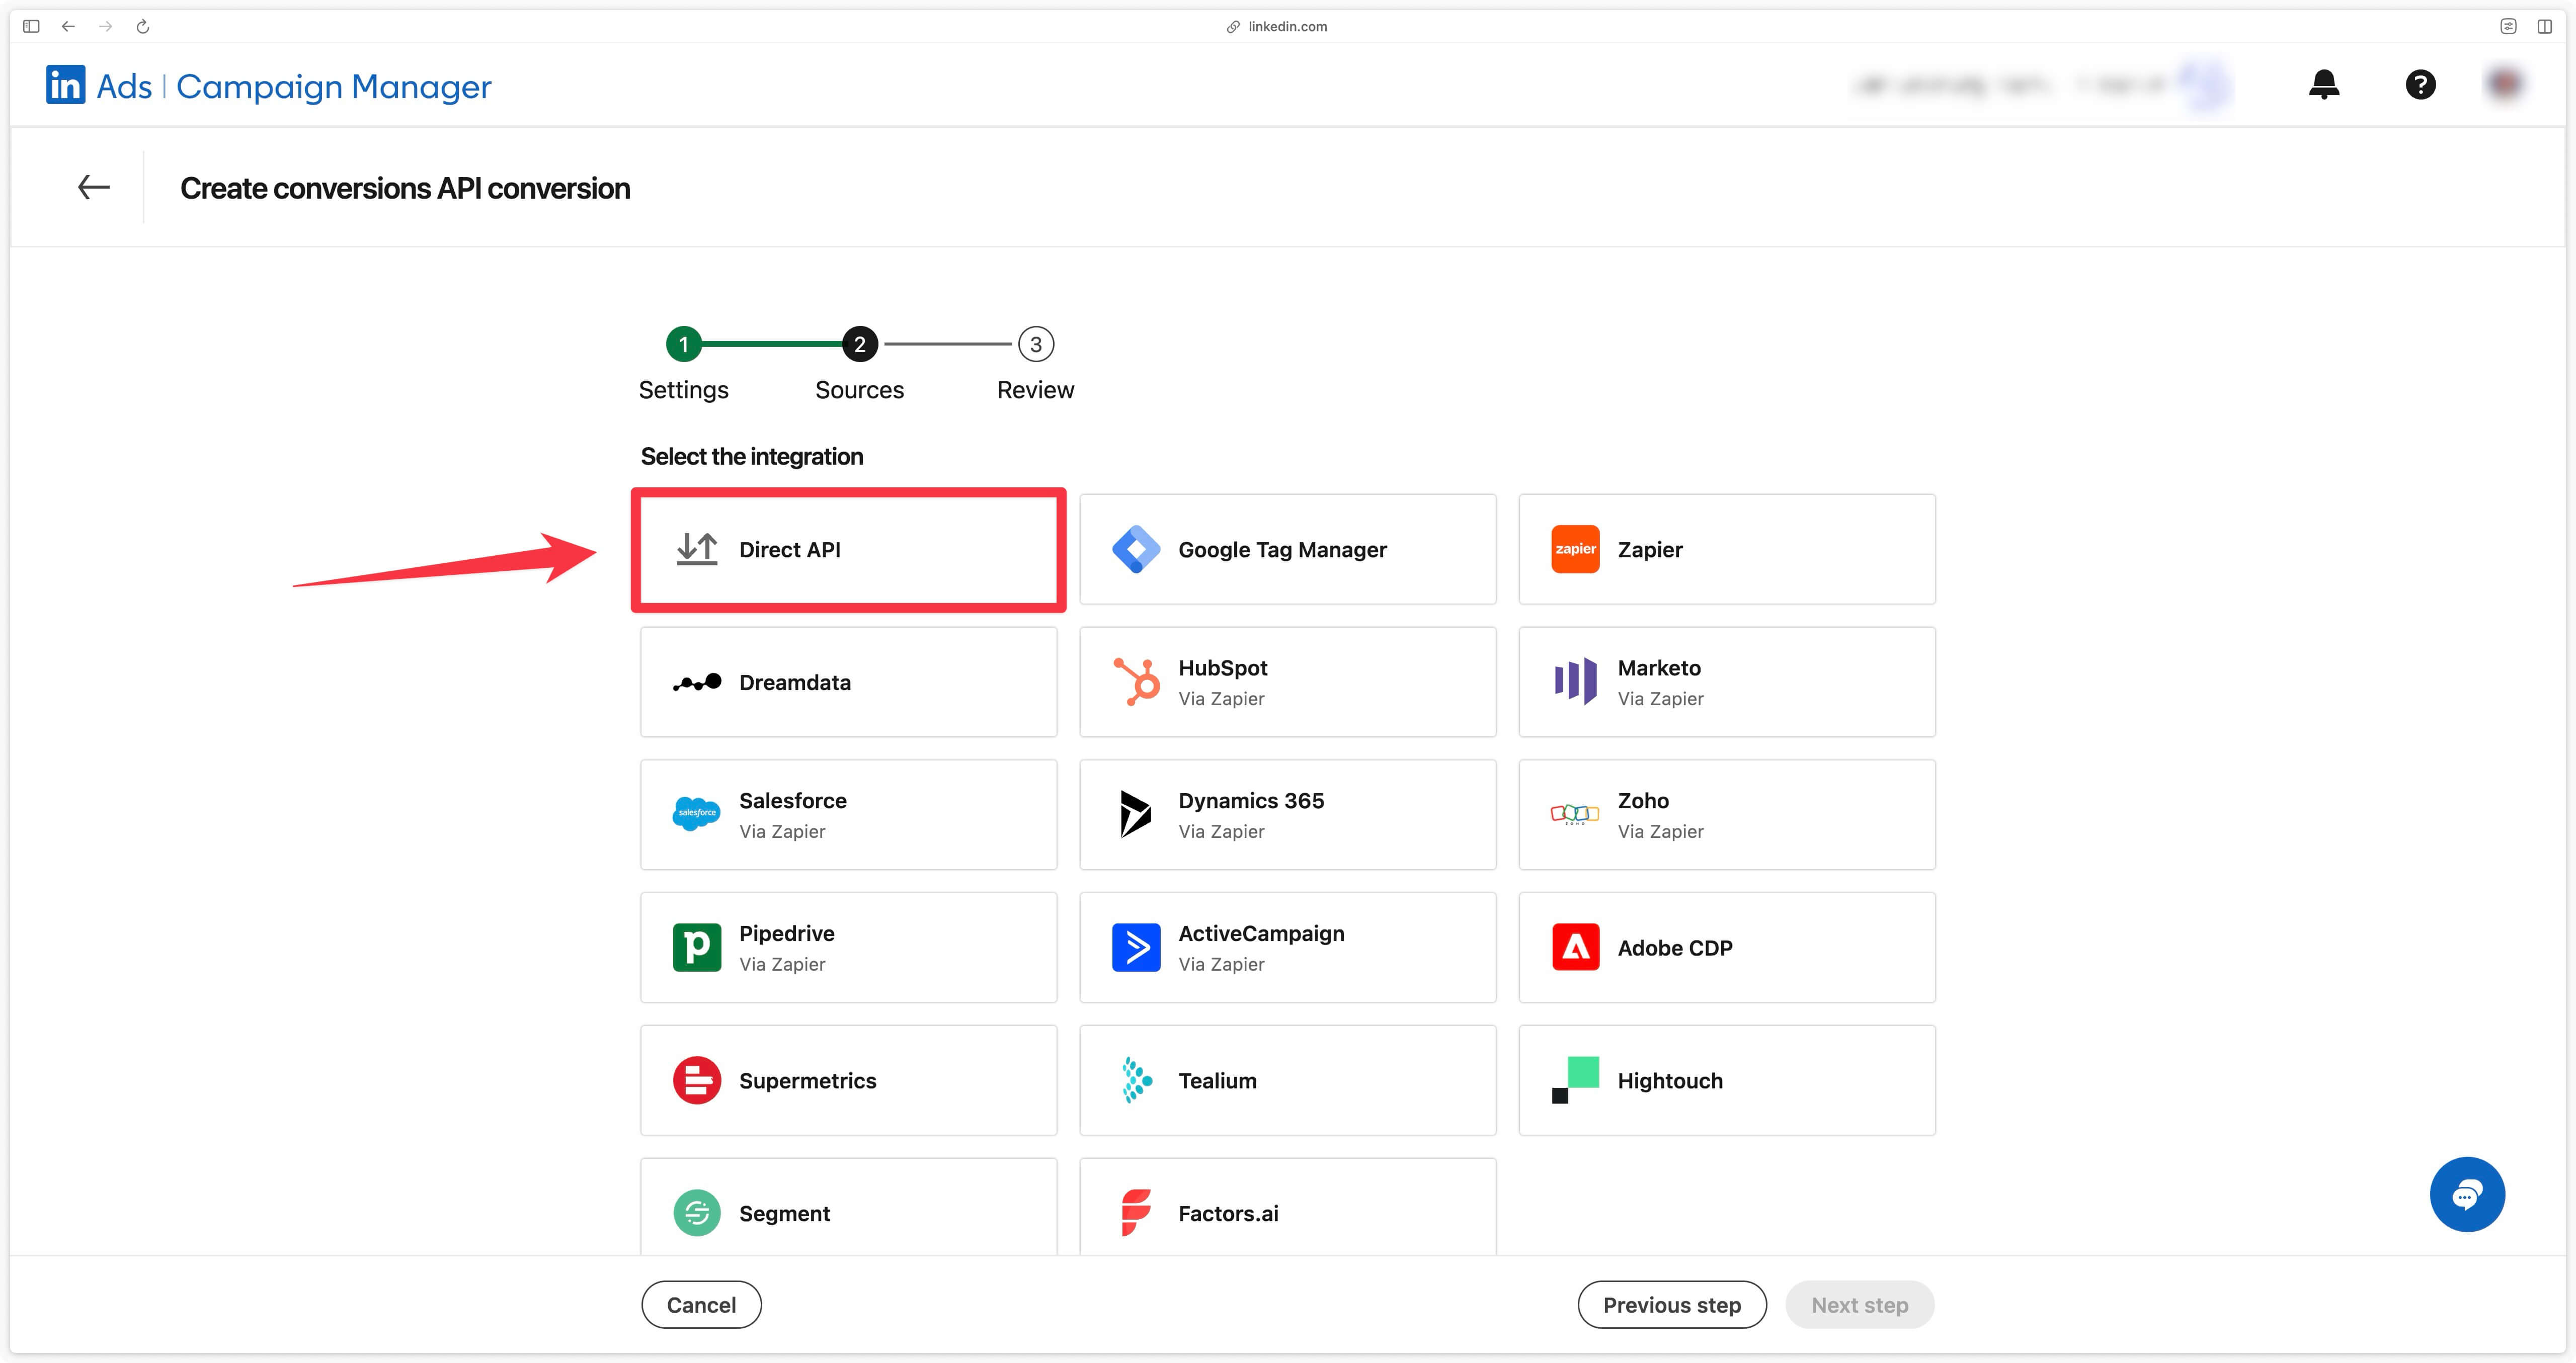Open the chat support bubble

[x=2467, y=1194]
